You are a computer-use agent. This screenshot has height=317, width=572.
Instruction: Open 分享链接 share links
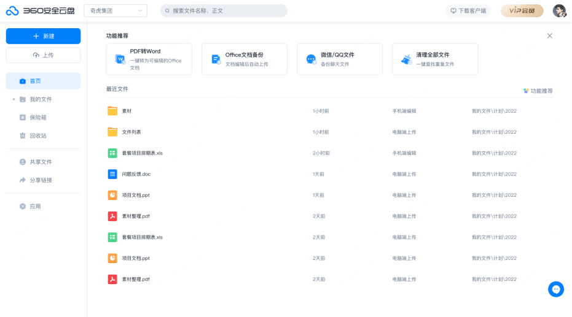coord(41,180)
